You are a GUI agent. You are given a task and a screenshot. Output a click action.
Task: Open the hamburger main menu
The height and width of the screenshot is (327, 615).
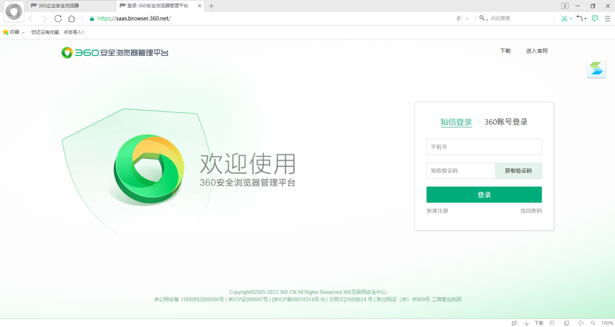(x=608, y=18)
